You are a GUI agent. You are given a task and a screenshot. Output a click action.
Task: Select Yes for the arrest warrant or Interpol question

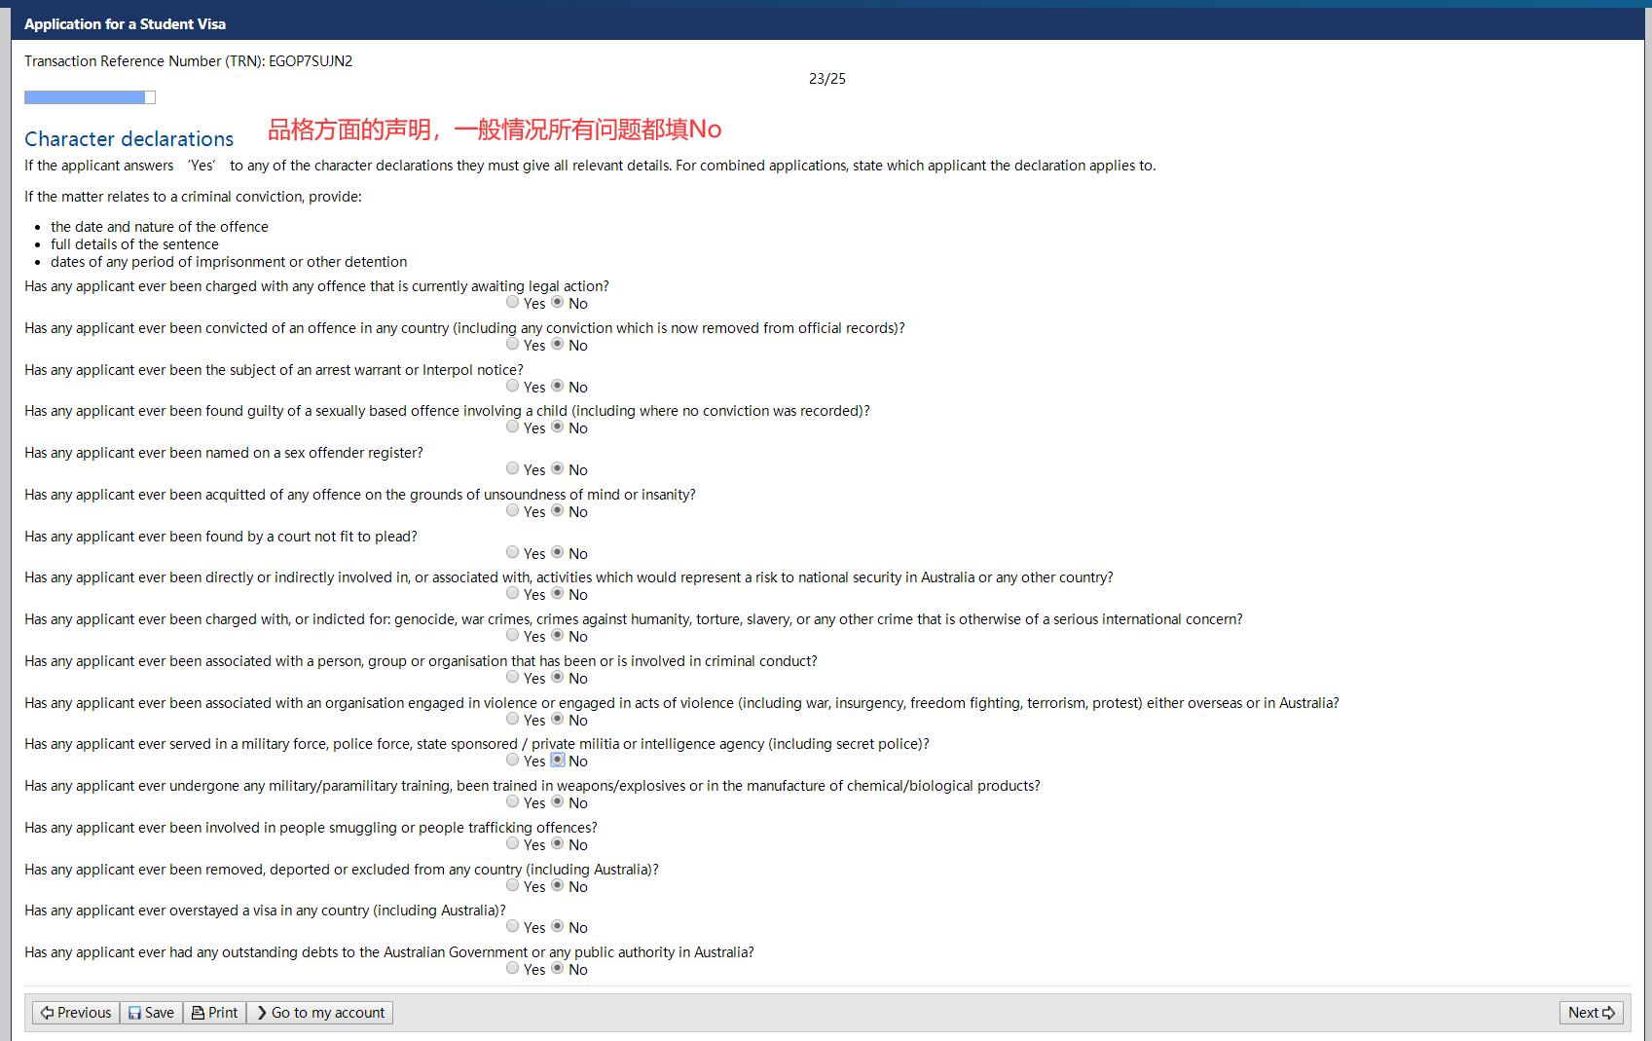click(512, 386)
